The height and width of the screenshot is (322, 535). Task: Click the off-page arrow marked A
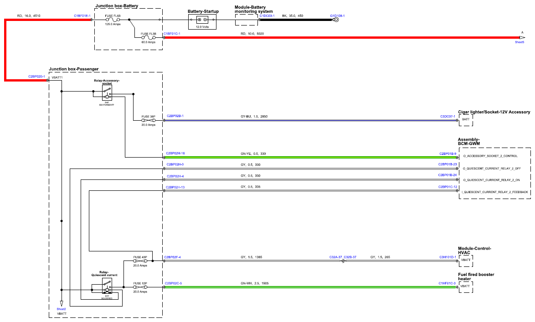(x=522, y=37)
